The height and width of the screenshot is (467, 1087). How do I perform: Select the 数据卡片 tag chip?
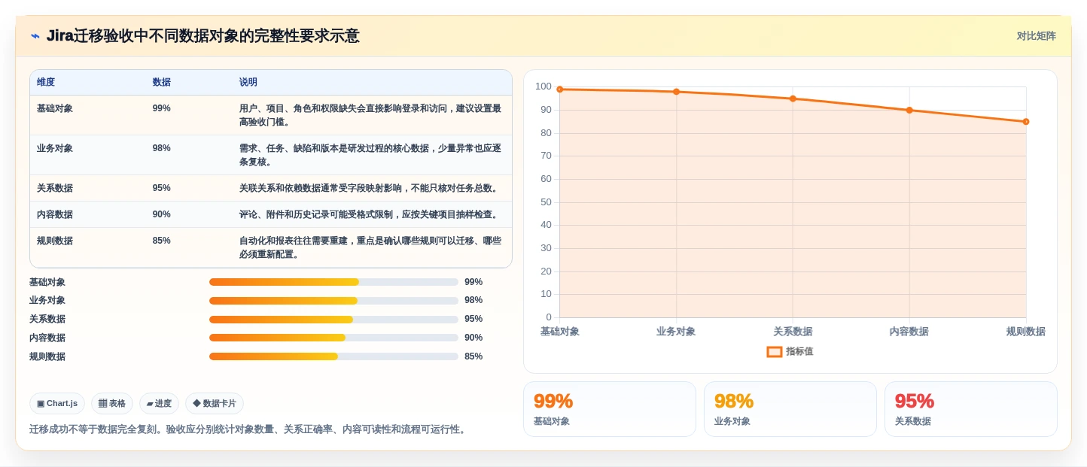click(x=215, y=403)
